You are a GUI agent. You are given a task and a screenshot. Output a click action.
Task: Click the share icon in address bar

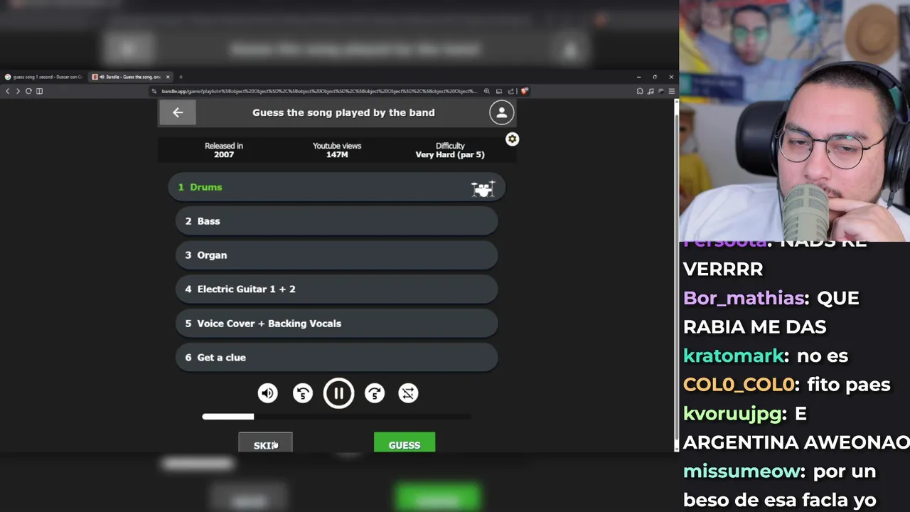(x=510, y=91)
